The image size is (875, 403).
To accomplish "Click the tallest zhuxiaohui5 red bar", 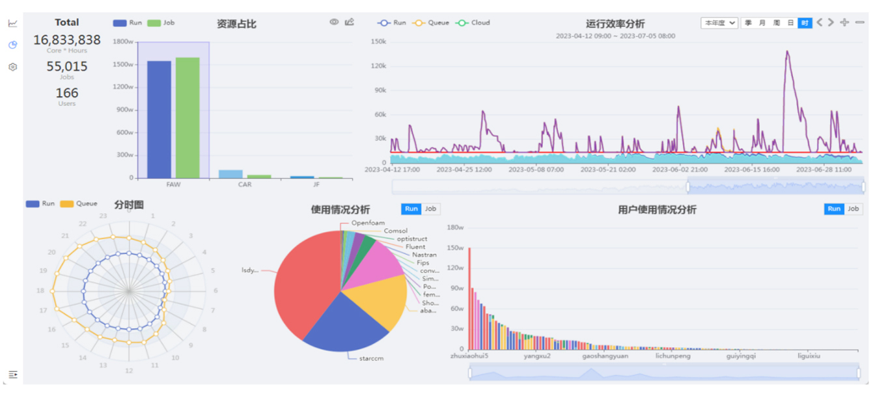I will tap(469, 298).
